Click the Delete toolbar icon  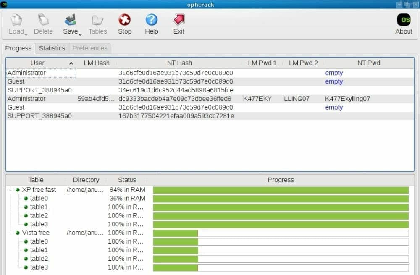pos(43,20)
